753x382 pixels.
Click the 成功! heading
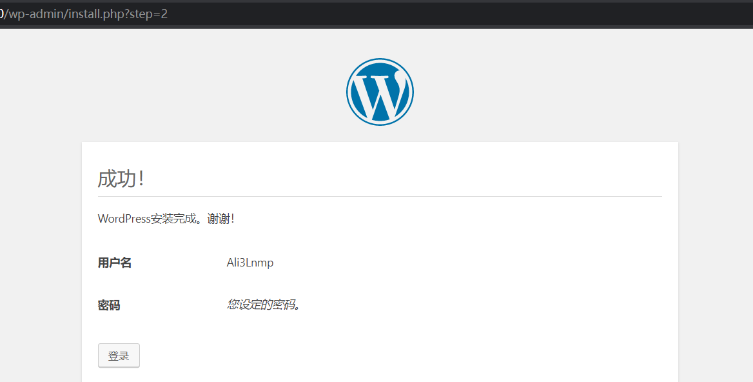pos(121,179)
